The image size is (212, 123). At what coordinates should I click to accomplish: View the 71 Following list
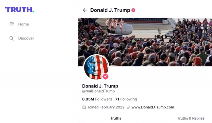(x=126, y=99)
